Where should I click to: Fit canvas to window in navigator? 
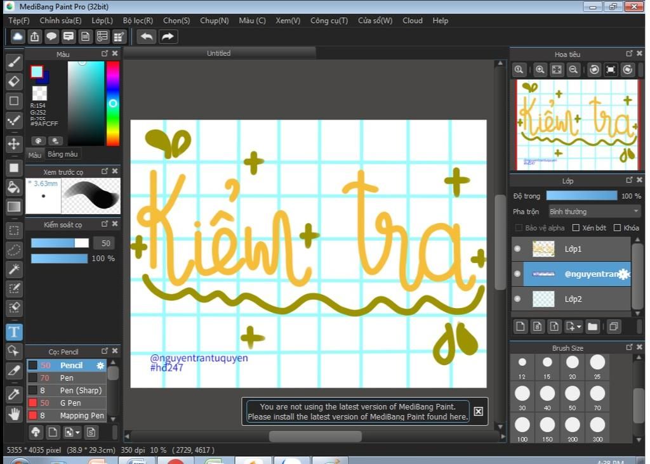pos(557,70)
